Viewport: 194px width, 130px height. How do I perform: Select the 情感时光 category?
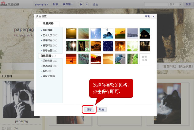click(x=50, y=45)
